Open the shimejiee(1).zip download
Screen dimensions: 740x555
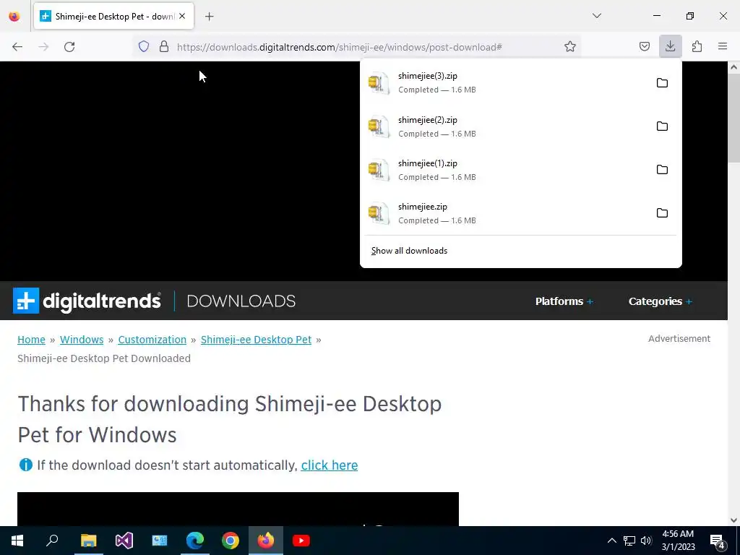point(505,170)
